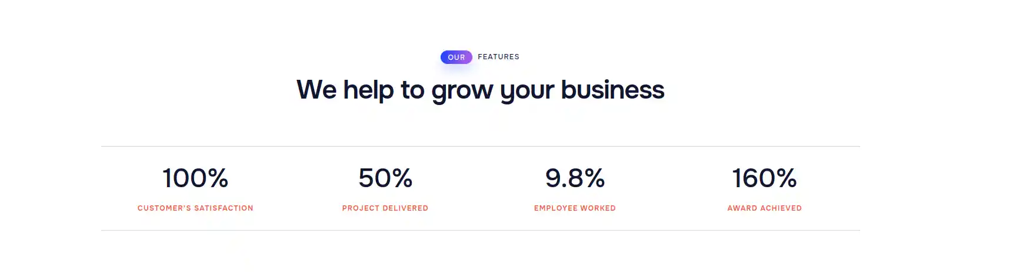1036x274 pixels.
Task: Click the word SATISFACTION in red caption
Action: (224, 208)
